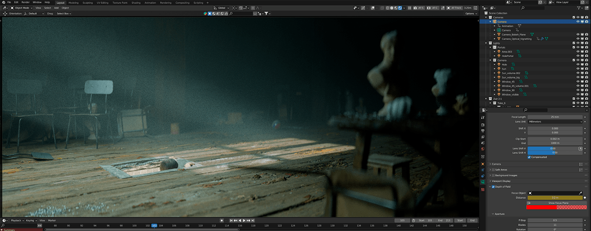This screenshot has height=231, width=591.
Task: Hide the HolePortal light in viewport
Action: [578, 56]
